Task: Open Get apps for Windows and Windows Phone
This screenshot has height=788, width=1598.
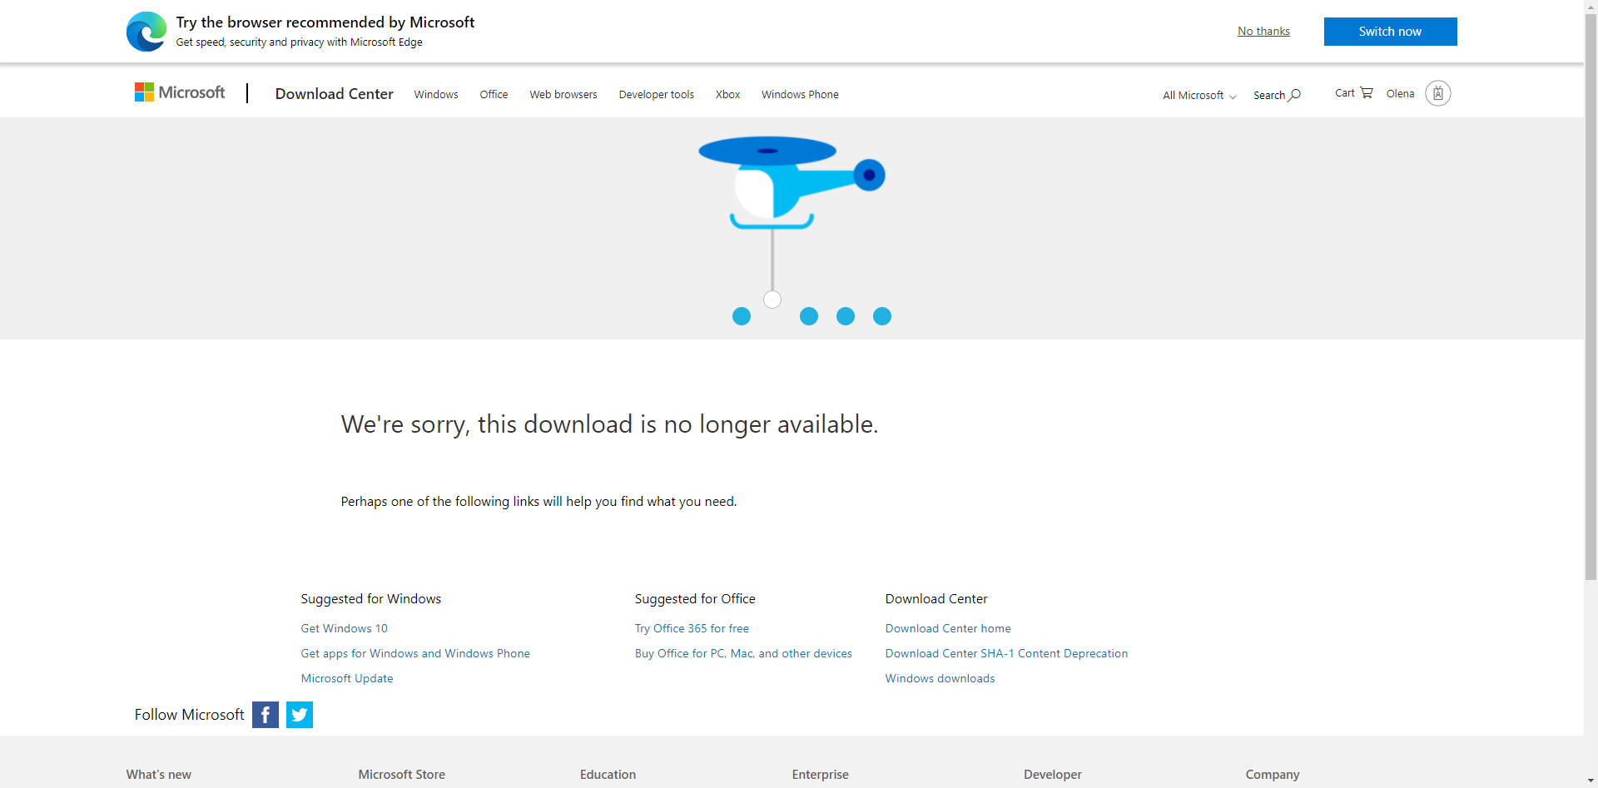Action: pos(415,654)
